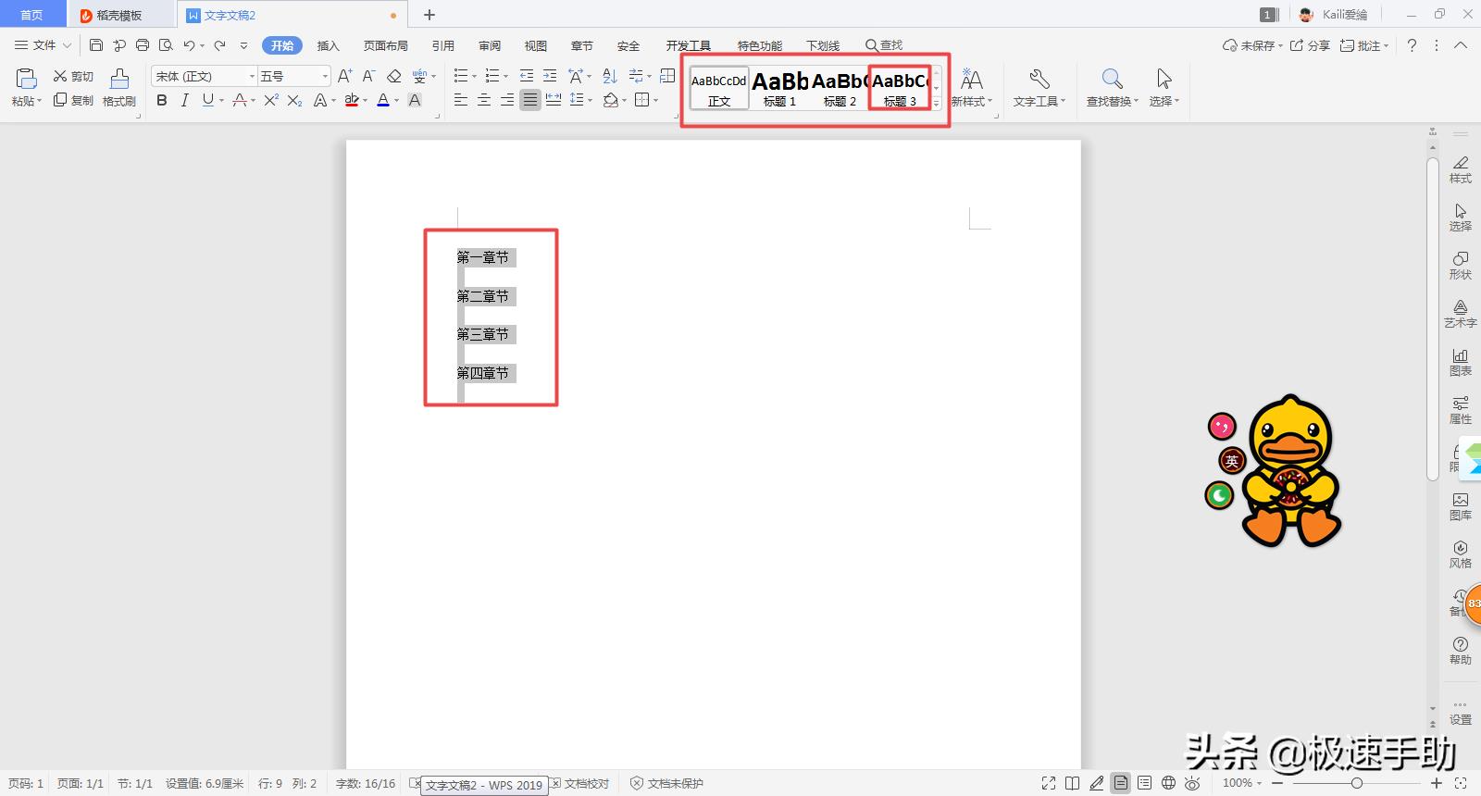Open the 文件 menu dropdown arrow
Screen dimensions: 1481x796
pyautogui.click(x=67, y=45)
